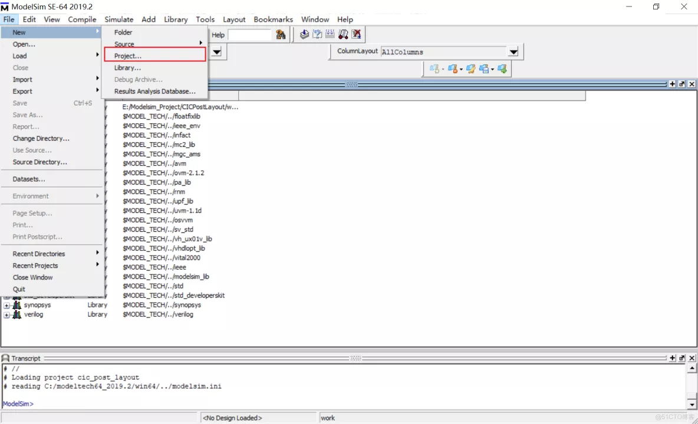Click the Simulate icon with arrows over grid

tap(330, 34)
